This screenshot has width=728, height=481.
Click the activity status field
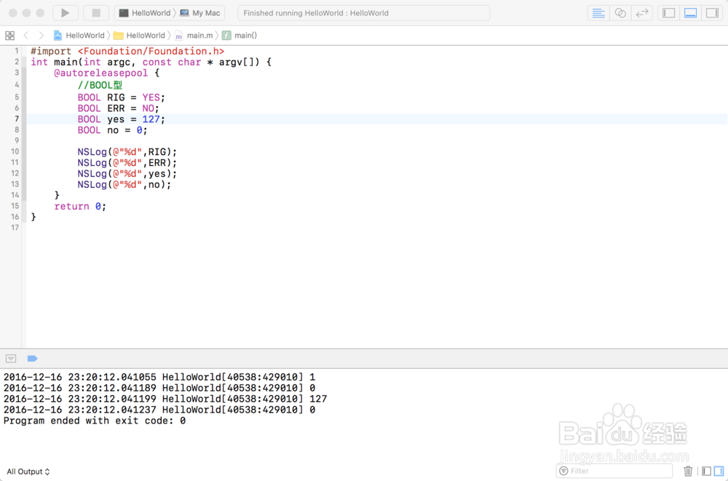click(x=363, y=13)
